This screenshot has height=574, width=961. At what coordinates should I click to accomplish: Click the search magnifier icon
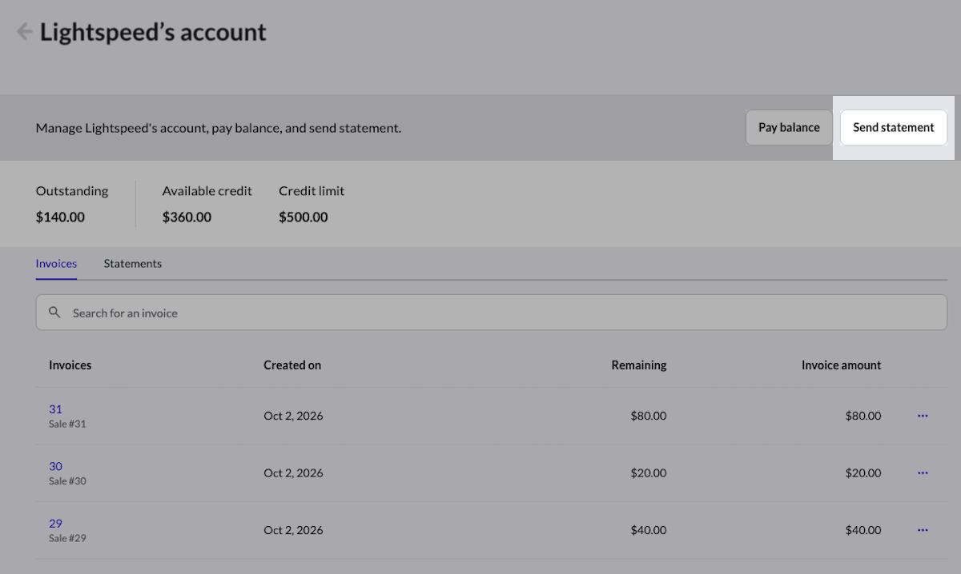click(54, 313)
